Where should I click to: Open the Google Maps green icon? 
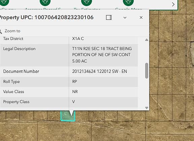(x=128, y=2)
